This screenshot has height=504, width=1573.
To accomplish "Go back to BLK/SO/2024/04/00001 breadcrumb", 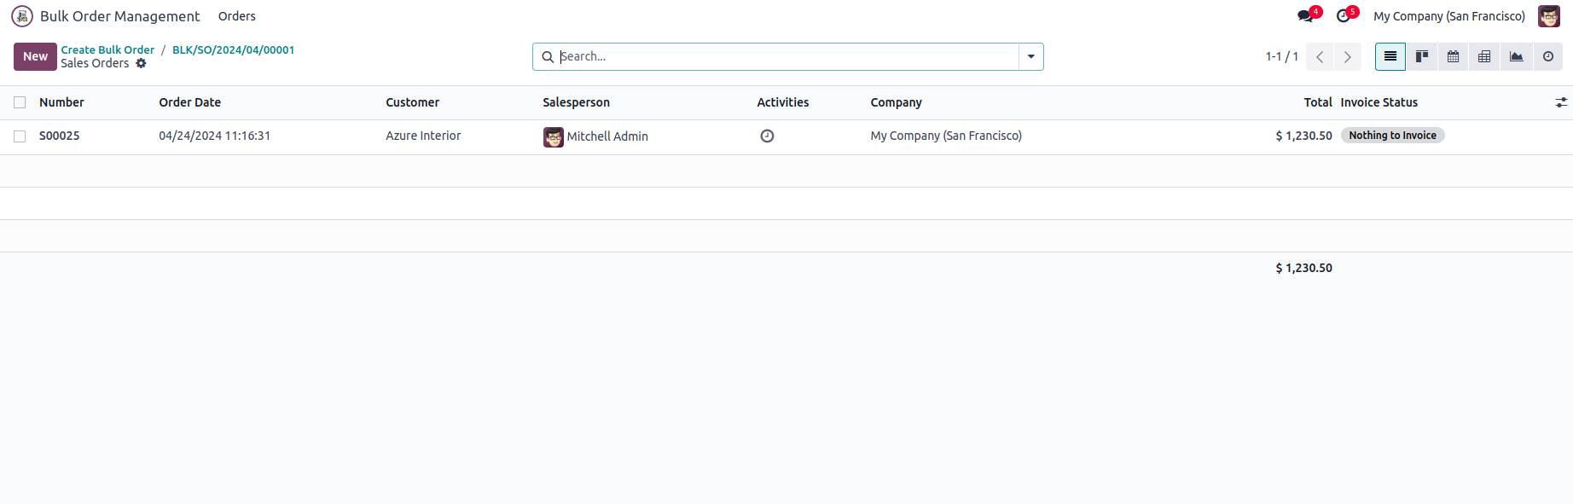I will click(x=233, y=49).
